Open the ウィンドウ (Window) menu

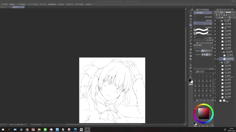79,4
